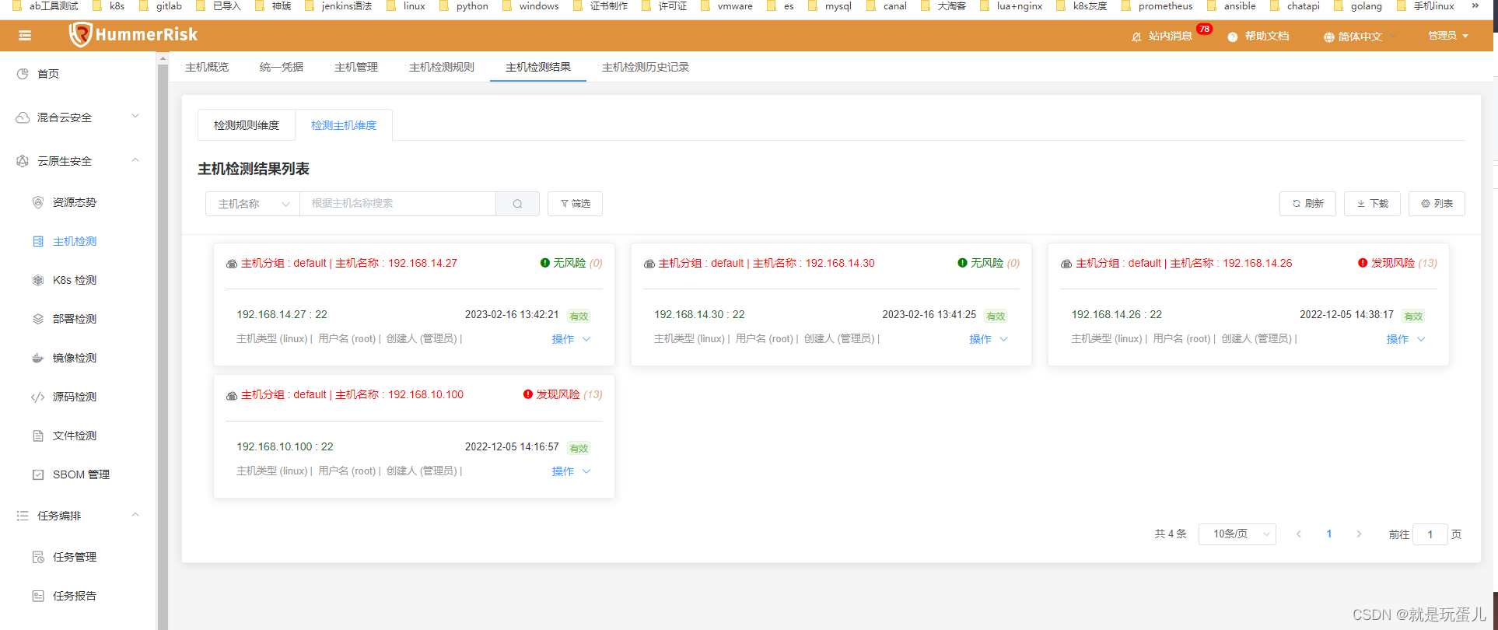Open the prometheus bookmark folder
The width and height of the screenshot is (1498, 630).
[x=1157, y=6]
